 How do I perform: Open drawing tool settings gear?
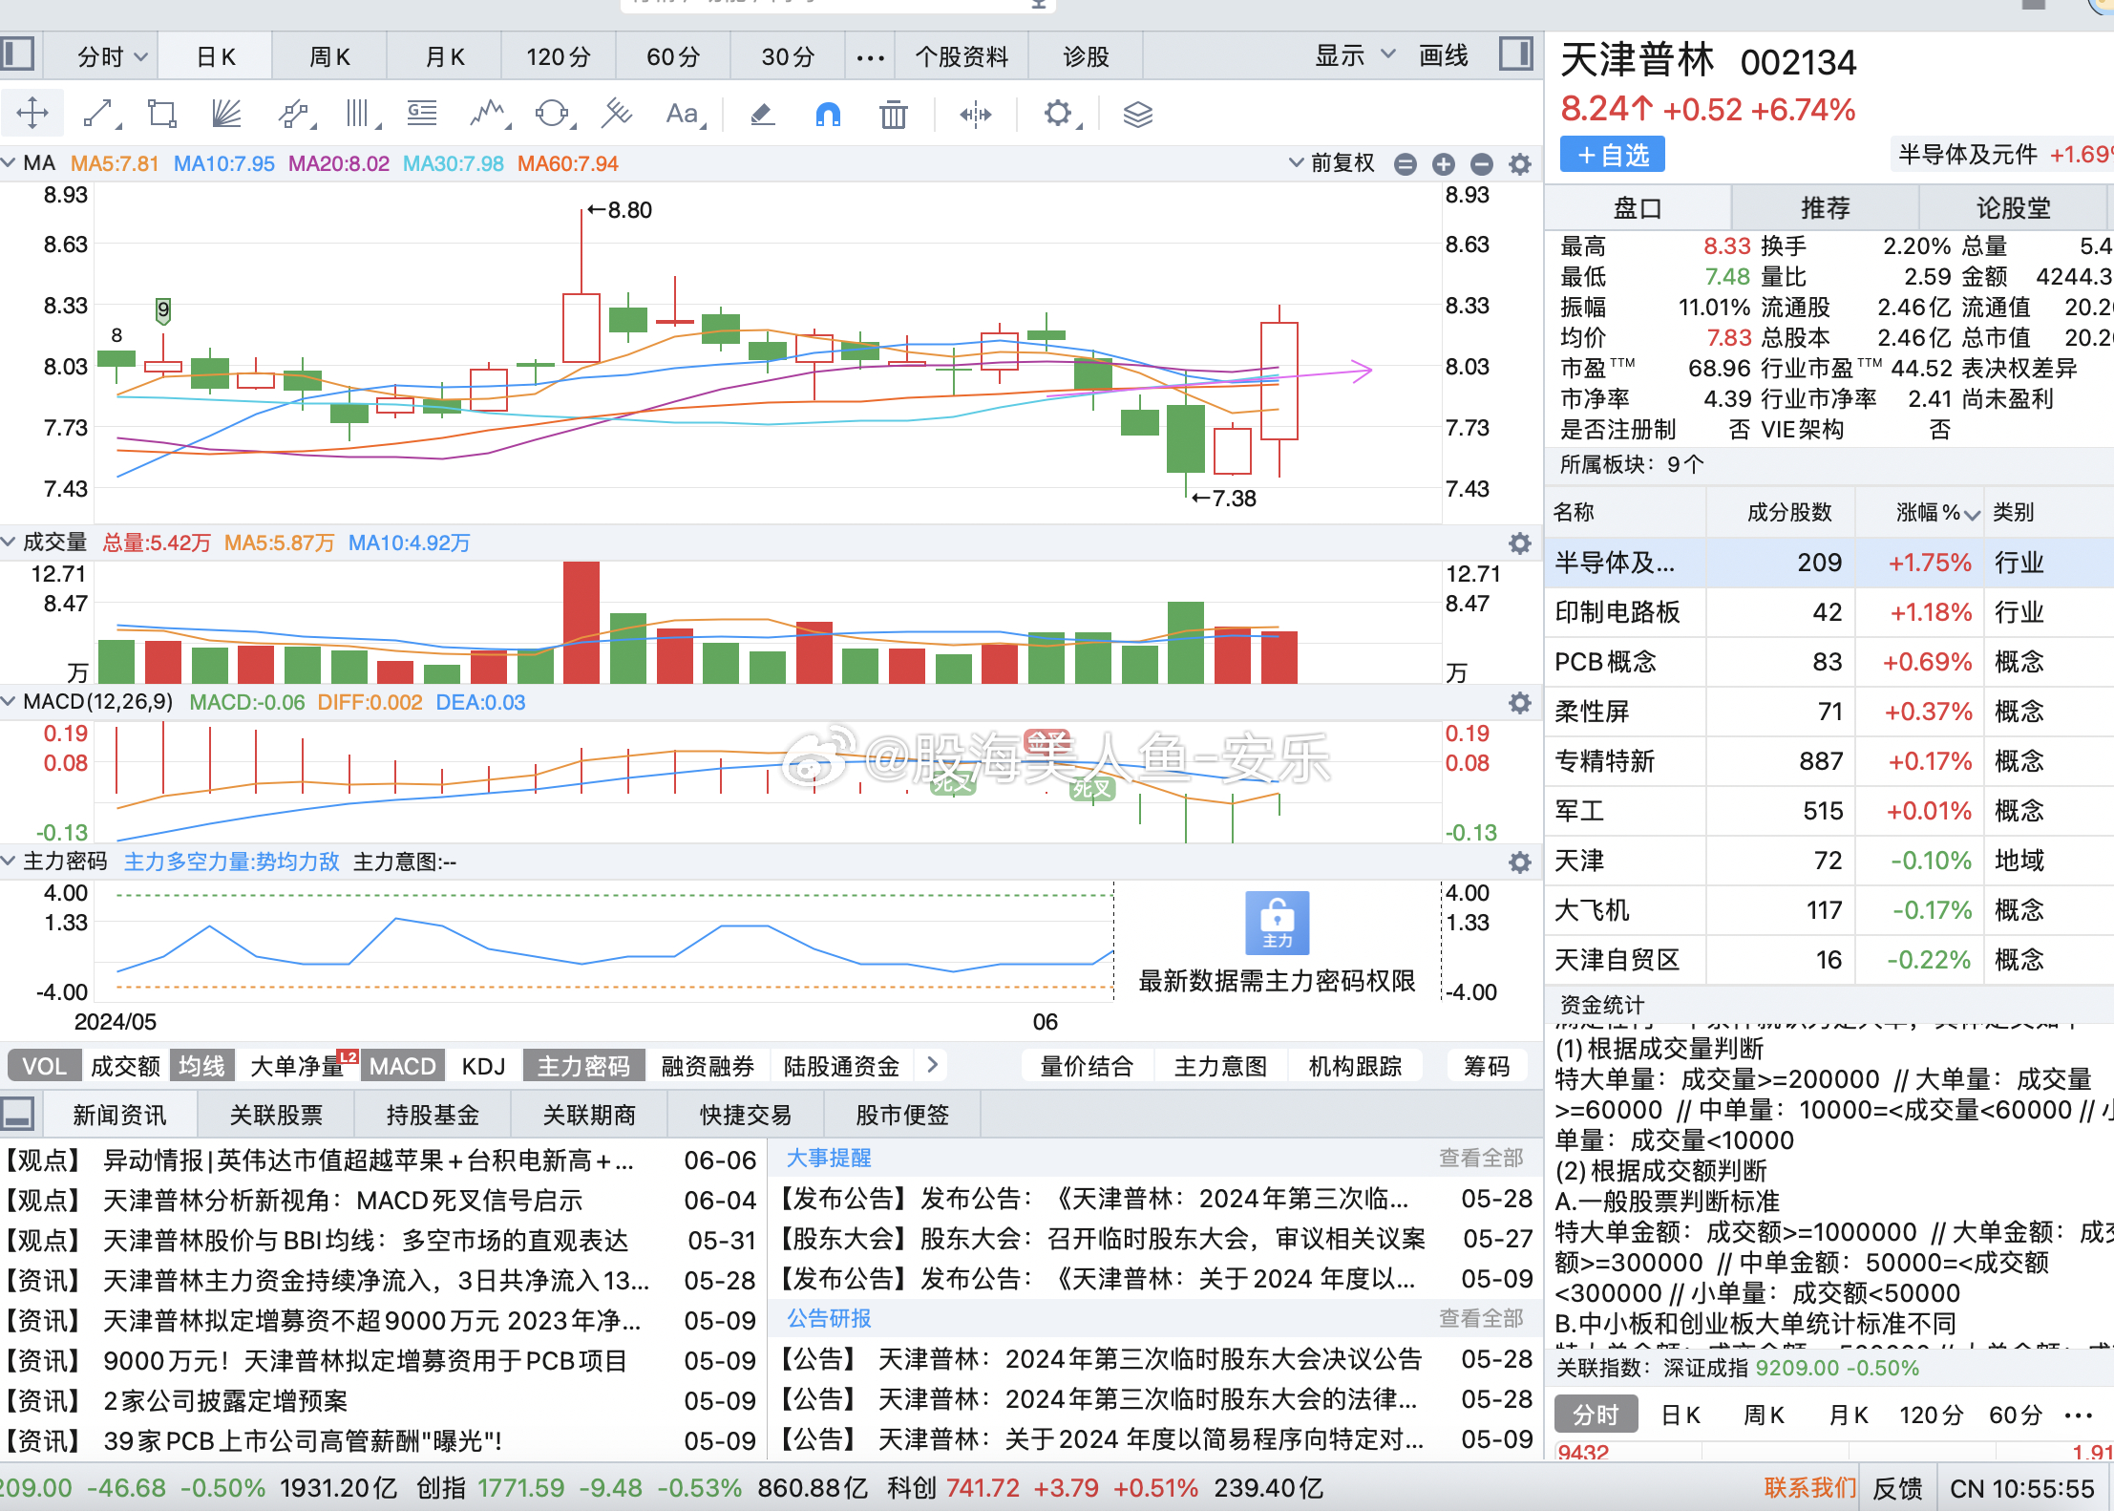1060,114
